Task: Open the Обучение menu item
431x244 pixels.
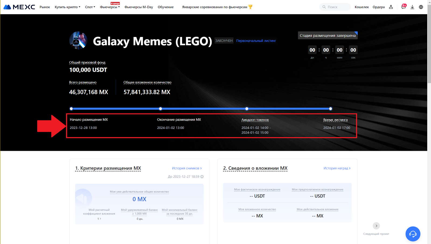Action: click(x=166, y=7)
